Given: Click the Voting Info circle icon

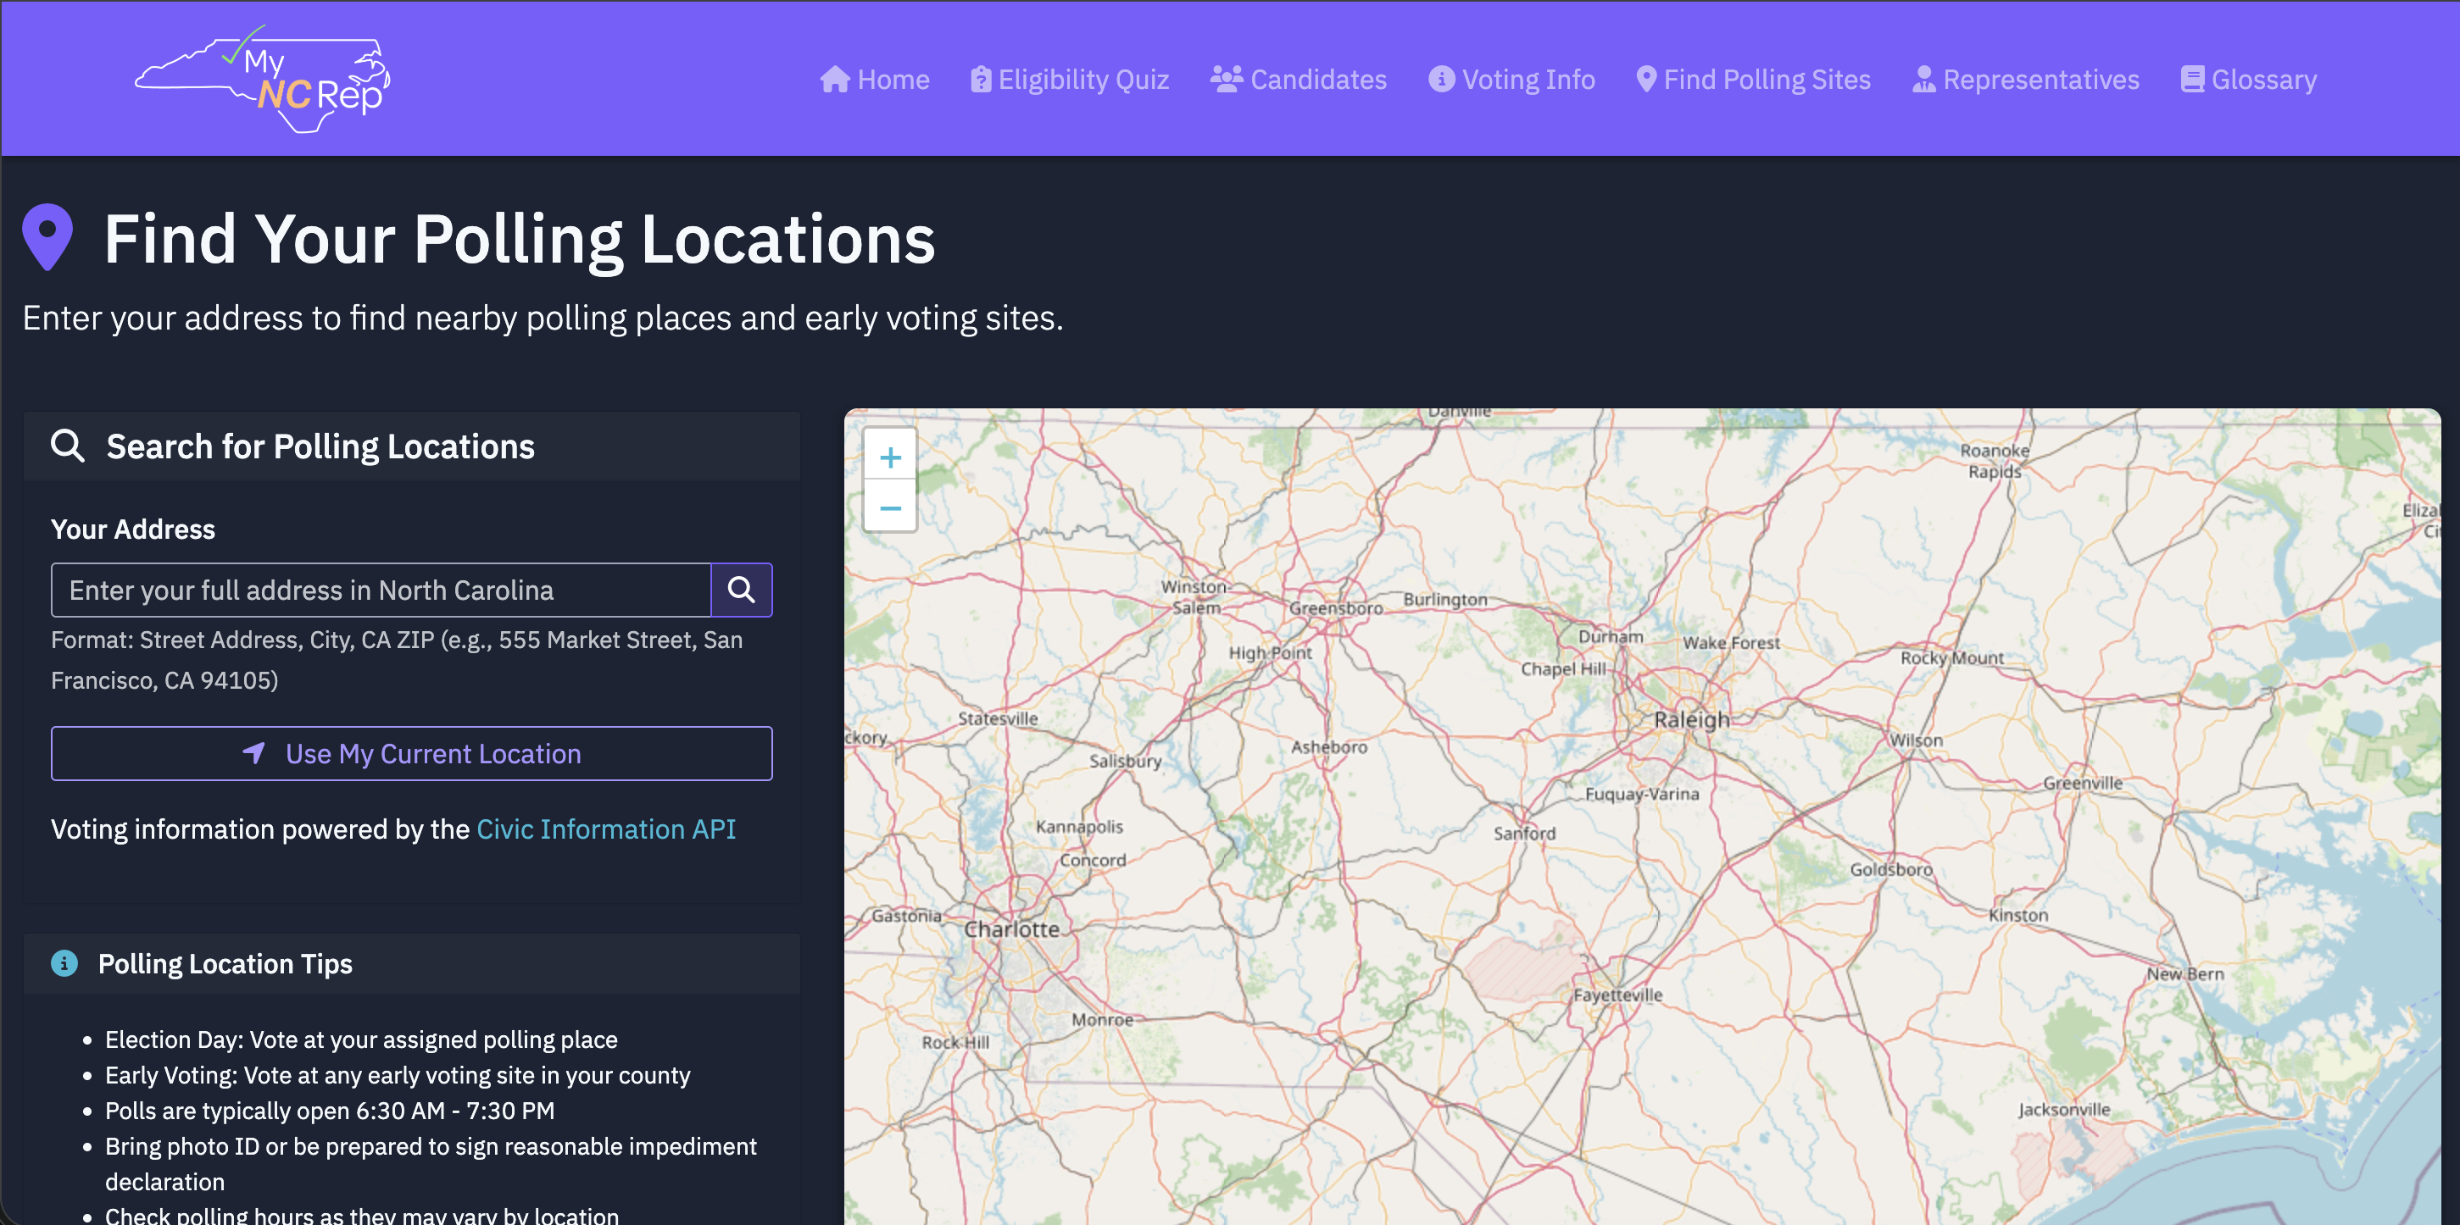Looking at the screenshot, I should pos(1441,79).
